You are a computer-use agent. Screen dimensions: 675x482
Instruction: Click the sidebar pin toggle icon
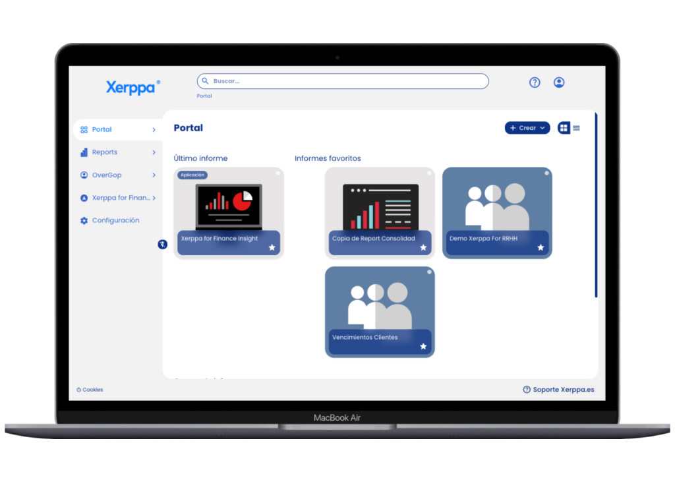[162, 244]
